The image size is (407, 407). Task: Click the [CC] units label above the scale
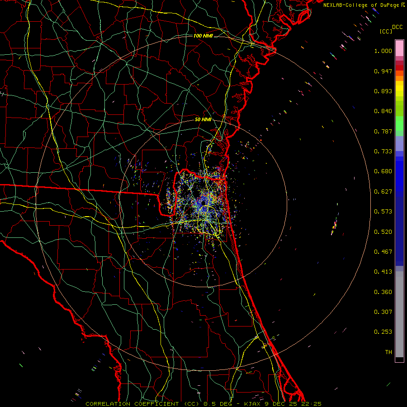(x=386, y=31)
